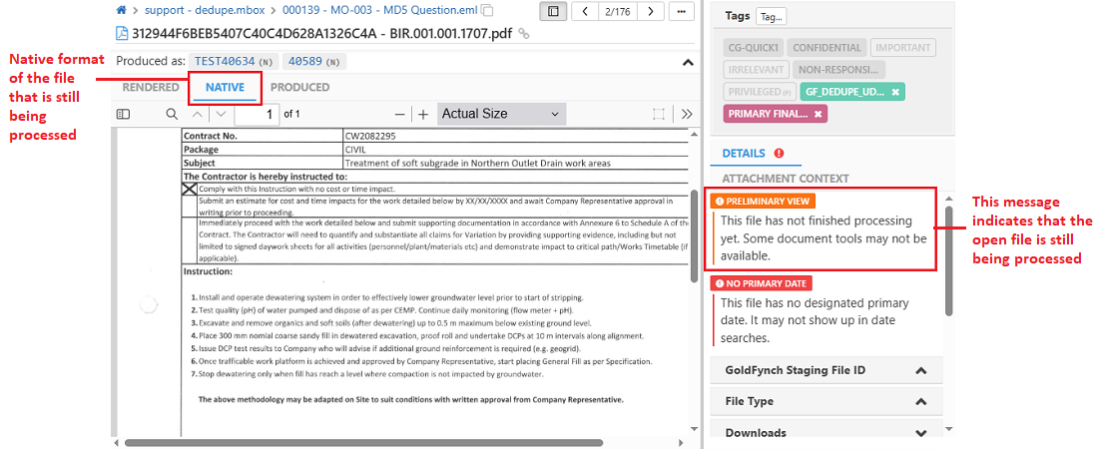
Task: Apply the IMPORTANT tag
Action: 903,48
